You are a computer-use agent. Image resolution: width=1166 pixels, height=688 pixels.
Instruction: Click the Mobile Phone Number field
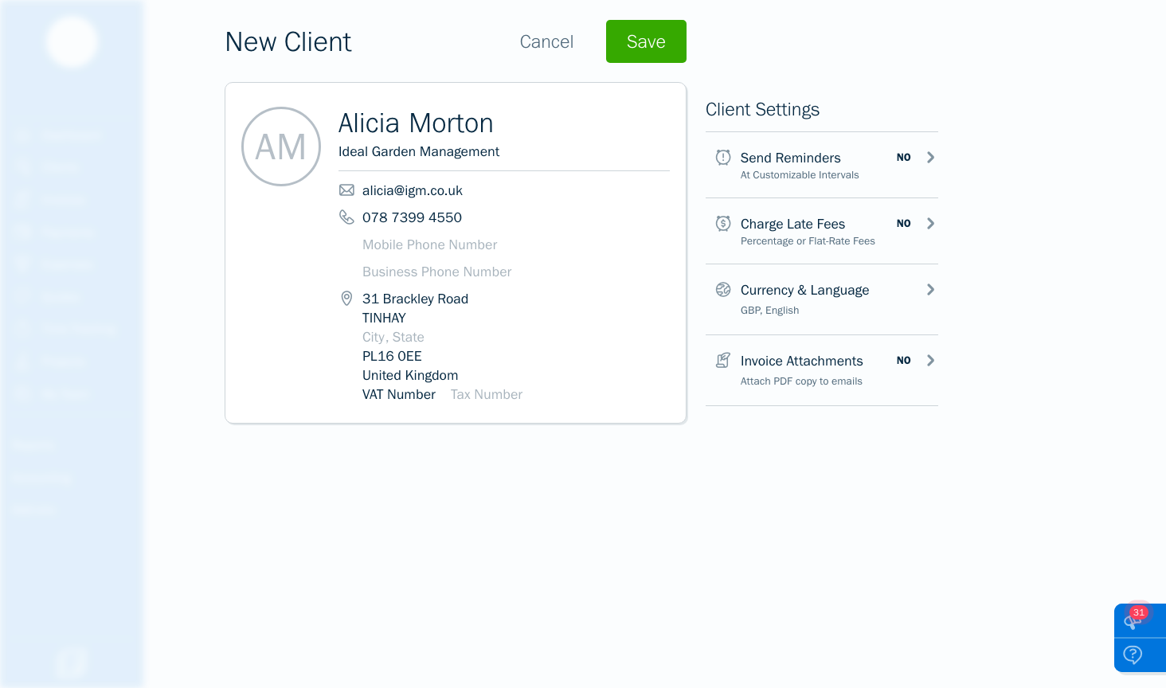(429, 244)
